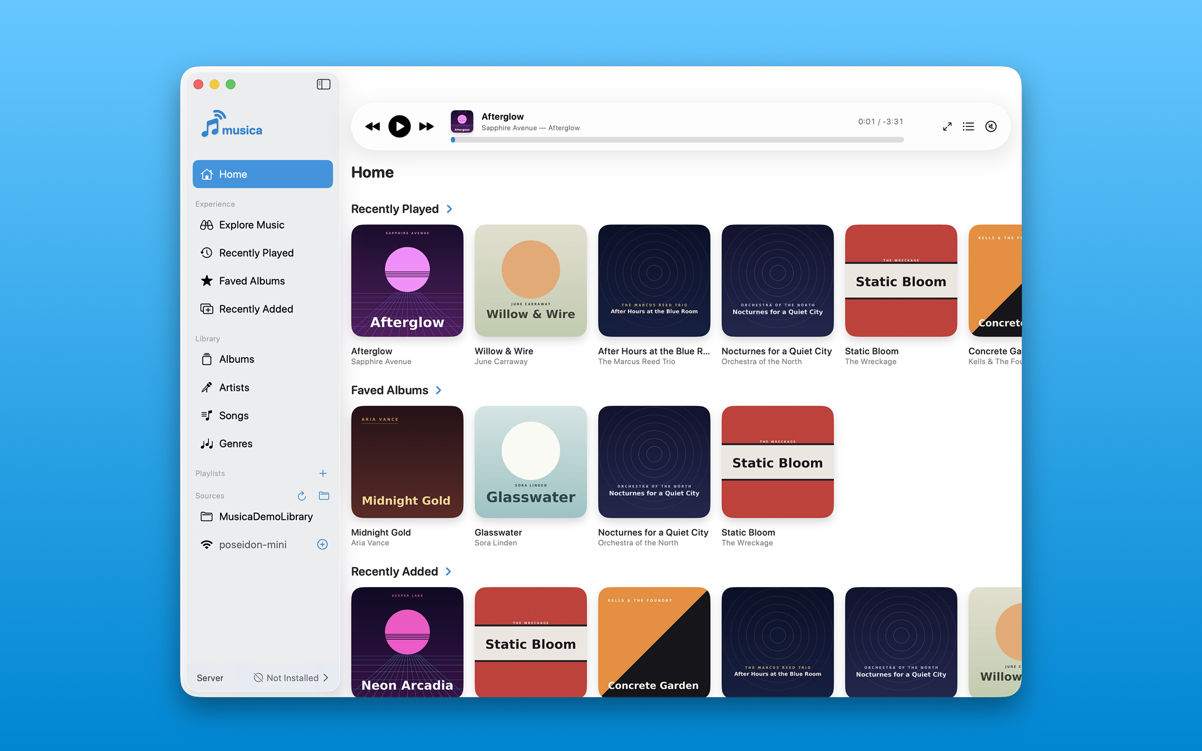Expand the Server row chevron

326,678
